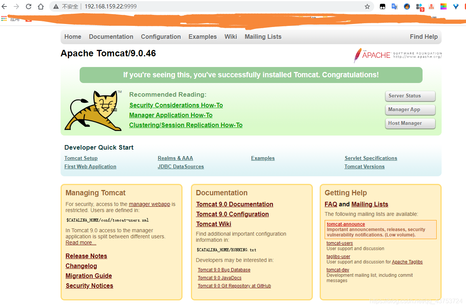Open extension with red 9 badge

[x=420, y=7]
